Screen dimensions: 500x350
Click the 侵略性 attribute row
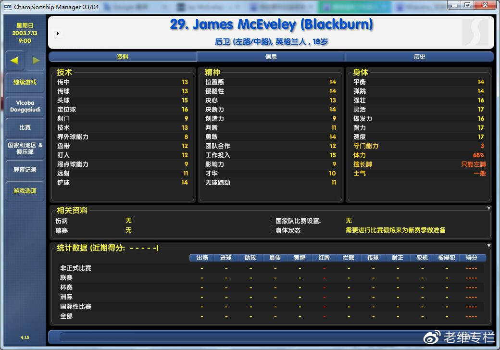click(270, 91)
